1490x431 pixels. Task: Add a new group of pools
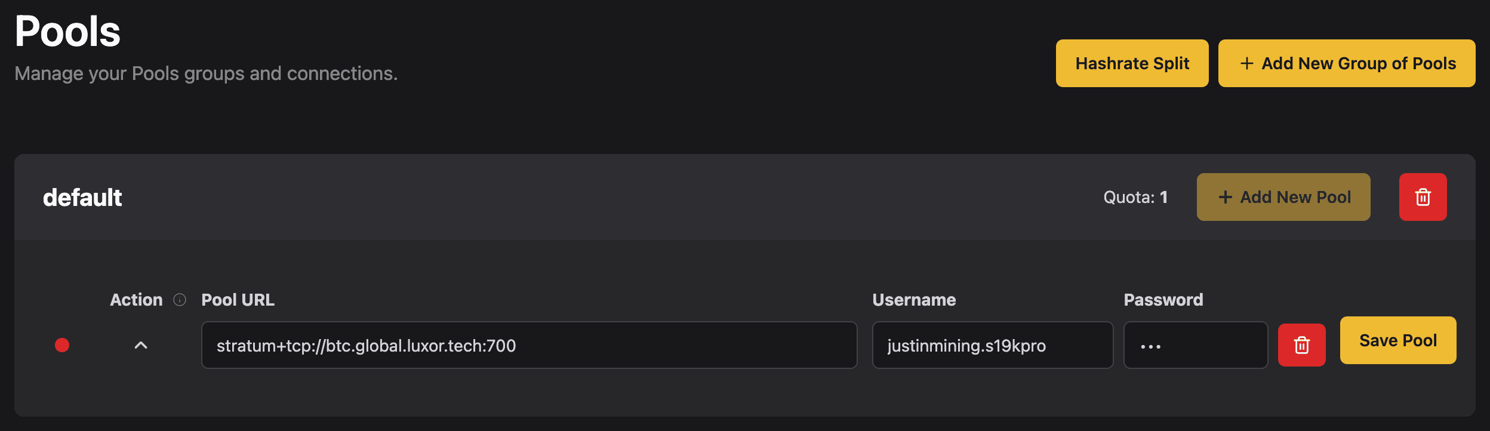click(1346, 63)
